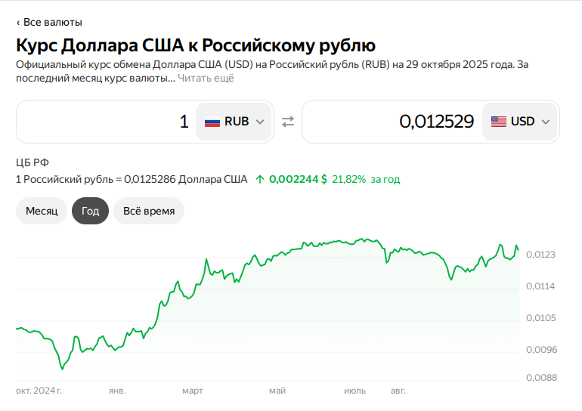Select the Год period tab

91,211
